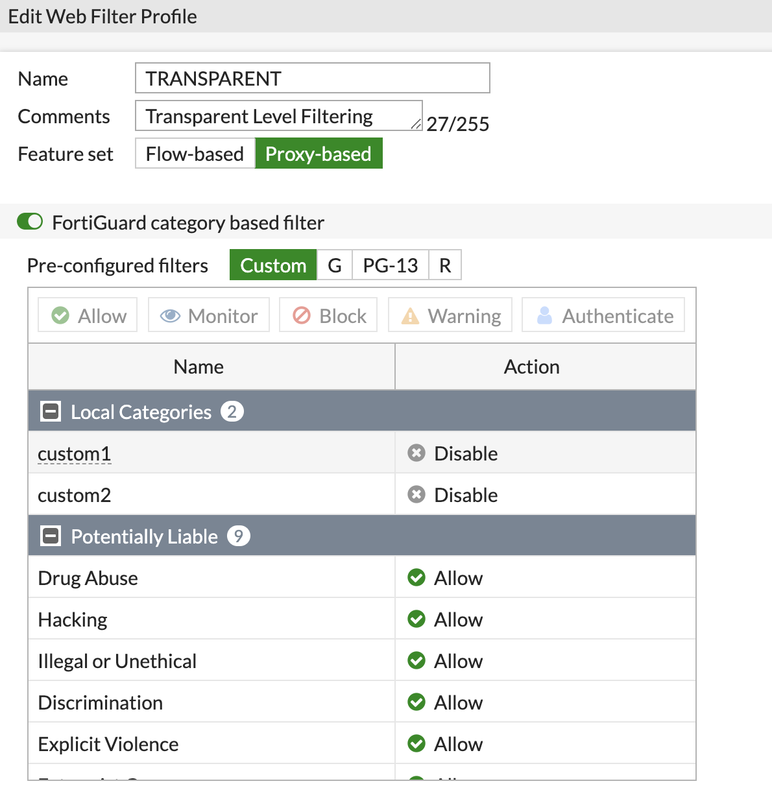
Task: Select the Allow action icon
Action: point(60,315)
